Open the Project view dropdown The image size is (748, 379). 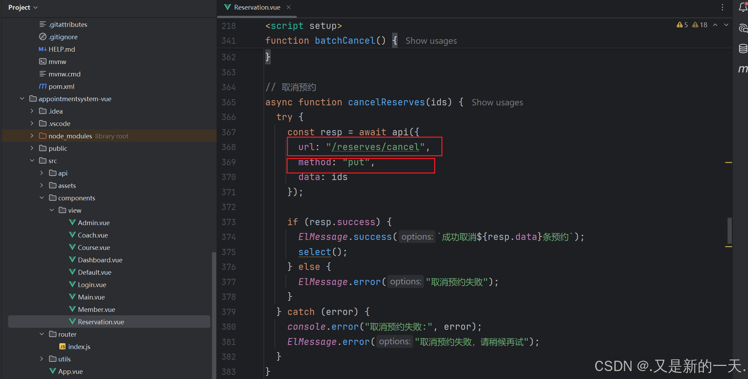[23, 7]
